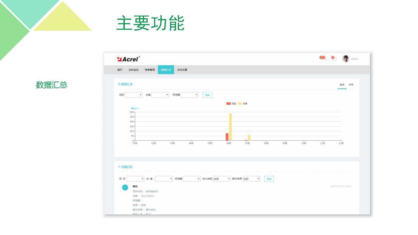Open the 隐患管理 tab
Viewport: 418px width, 235px height.
pyautogui.click(x=150, y=70)
